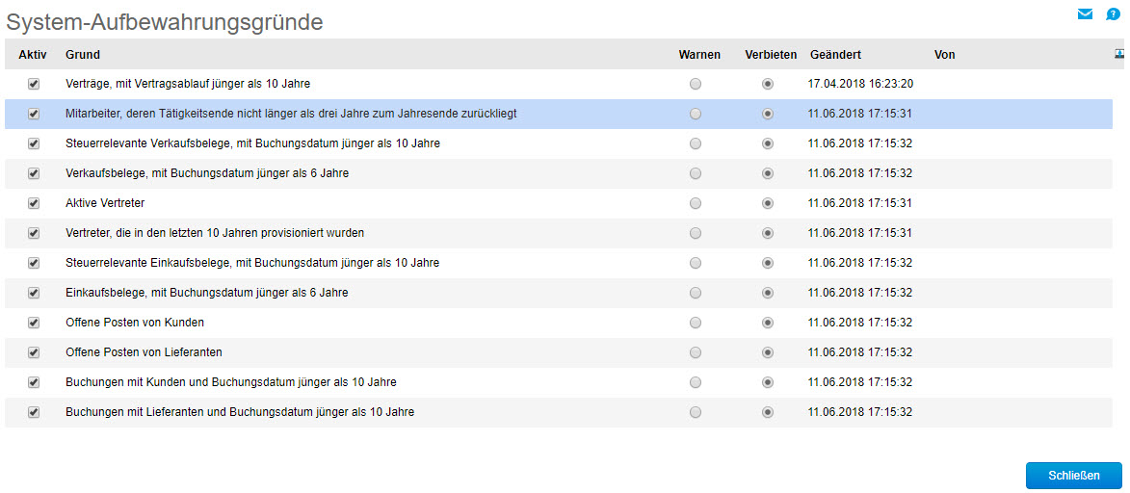The width and height of the screenshot is (1130, 493).
Task: Choose Verbieten for Buchungen mit Kunden row
Action: point(768,382)
